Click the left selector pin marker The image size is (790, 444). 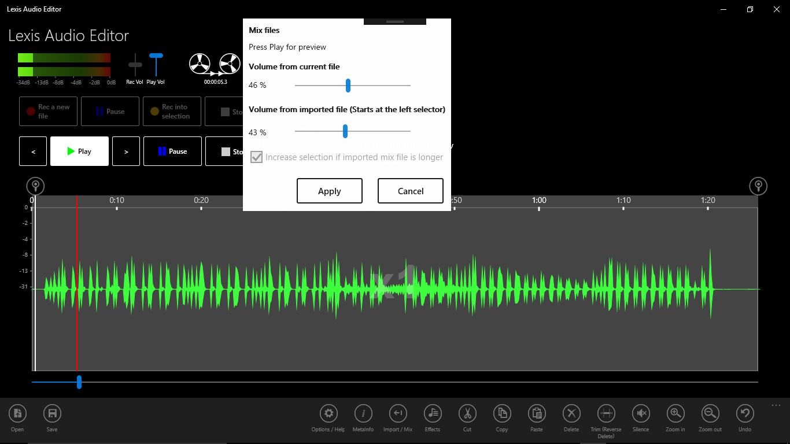(35, 186)
